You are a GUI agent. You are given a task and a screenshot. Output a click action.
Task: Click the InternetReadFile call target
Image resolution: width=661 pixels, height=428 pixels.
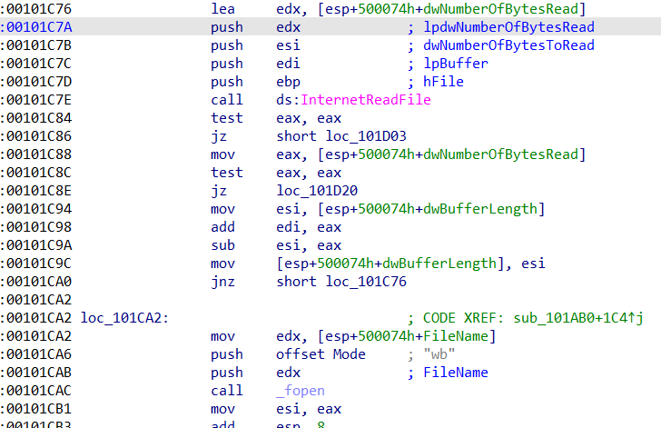(x=366, y=100)
